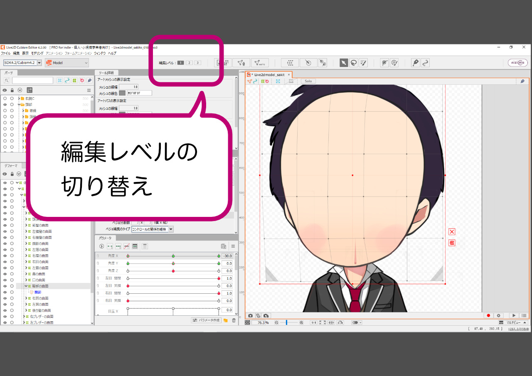532x376 pixels.
Task: Collapse the 頭部 folder
Action: click(x=20, y=105)
